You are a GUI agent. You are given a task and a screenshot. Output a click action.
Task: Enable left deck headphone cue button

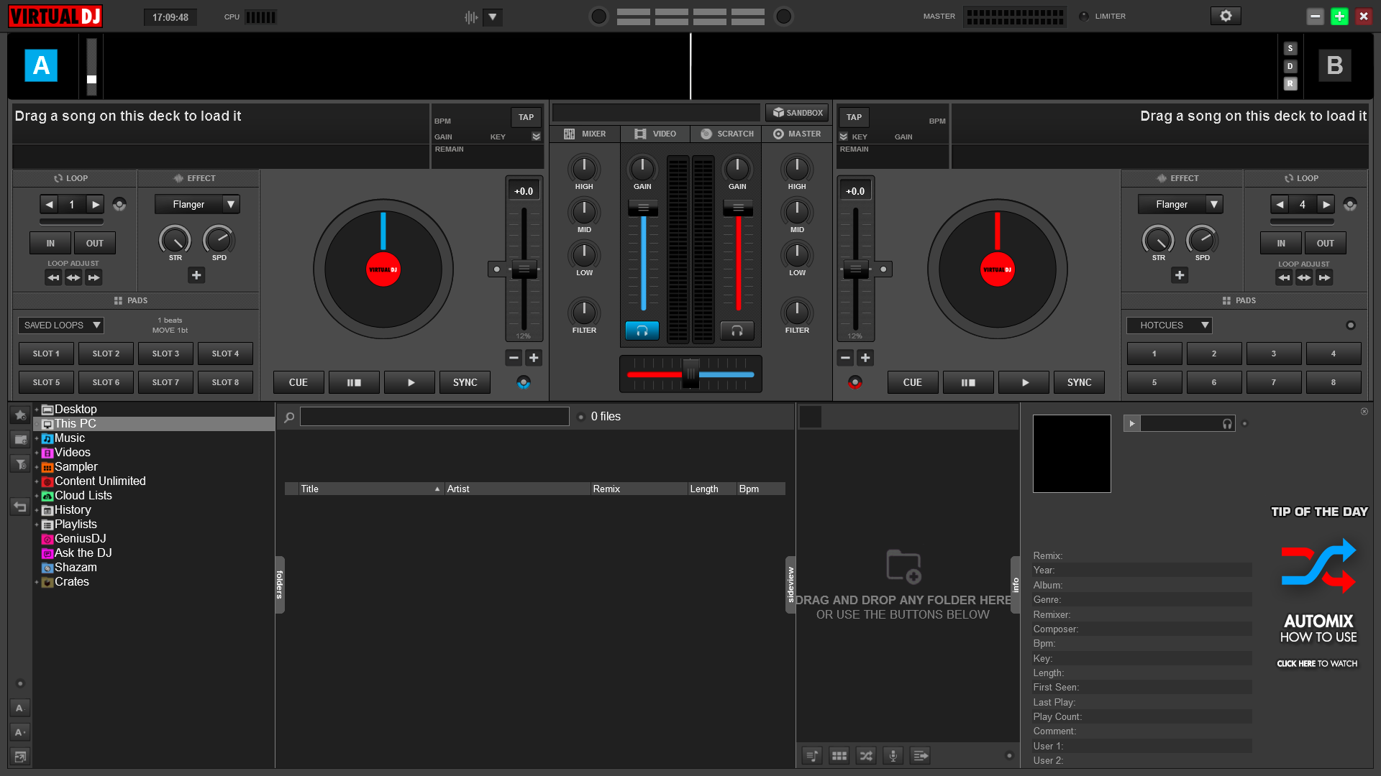(642, 331)
